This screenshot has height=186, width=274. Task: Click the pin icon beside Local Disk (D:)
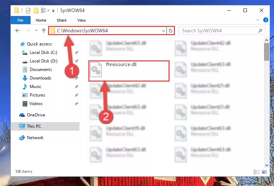click(x=76, y=61)
